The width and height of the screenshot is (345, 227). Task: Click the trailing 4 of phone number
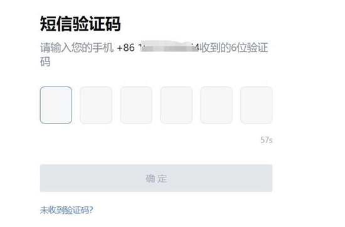click(x=197, y=48)
